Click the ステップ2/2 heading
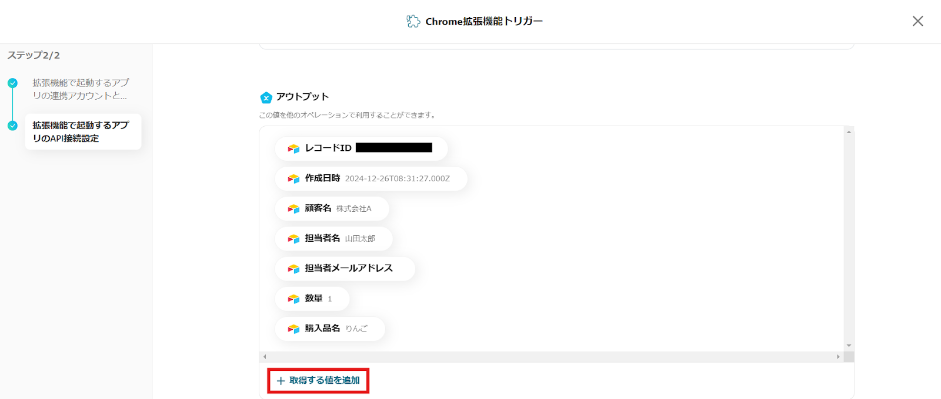Viewport: 941px width, 399px height. click(x=34, y=55)
